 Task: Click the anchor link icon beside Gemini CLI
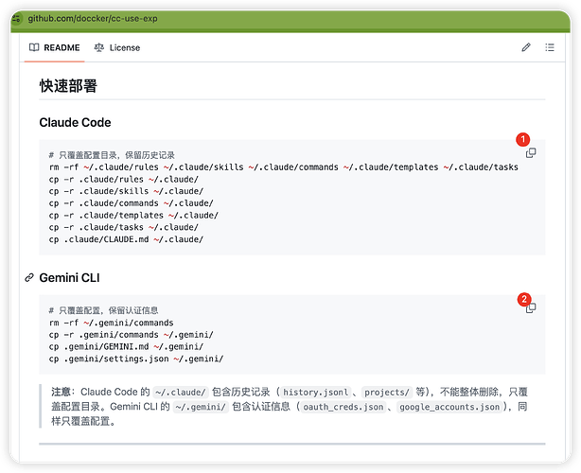click(28, 278)
